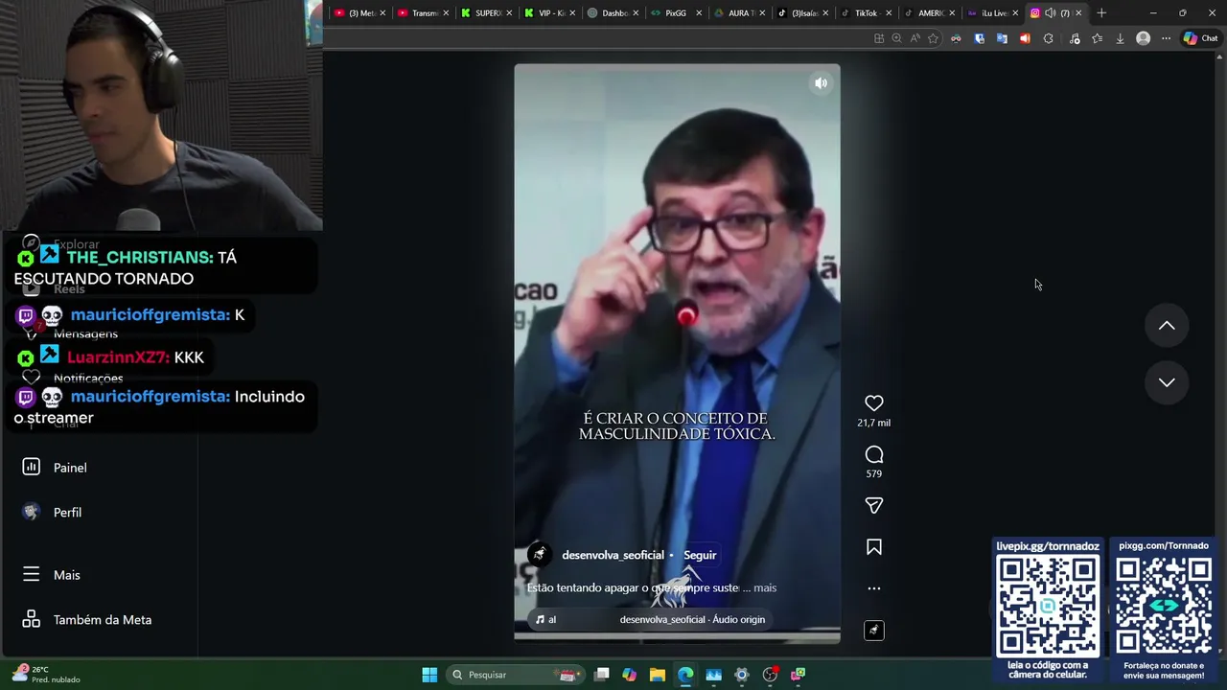Open the desenvolva_seoficial profile avatar
1227x690 pixels.
pyautogui.click(x=540, y=555)
